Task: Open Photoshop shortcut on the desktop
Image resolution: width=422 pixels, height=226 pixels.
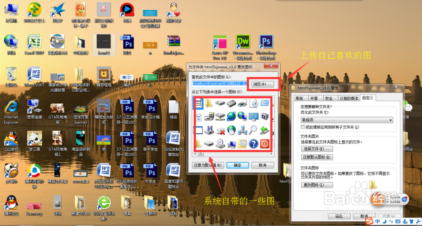Action: 266,48
